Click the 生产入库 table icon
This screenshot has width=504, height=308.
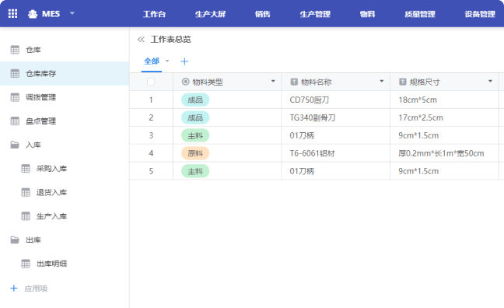click(26, 216)
